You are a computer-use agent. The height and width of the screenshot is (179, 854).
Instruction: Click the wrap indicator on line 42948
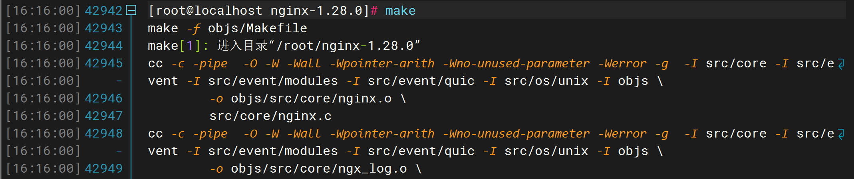click(x=841, y=134)
